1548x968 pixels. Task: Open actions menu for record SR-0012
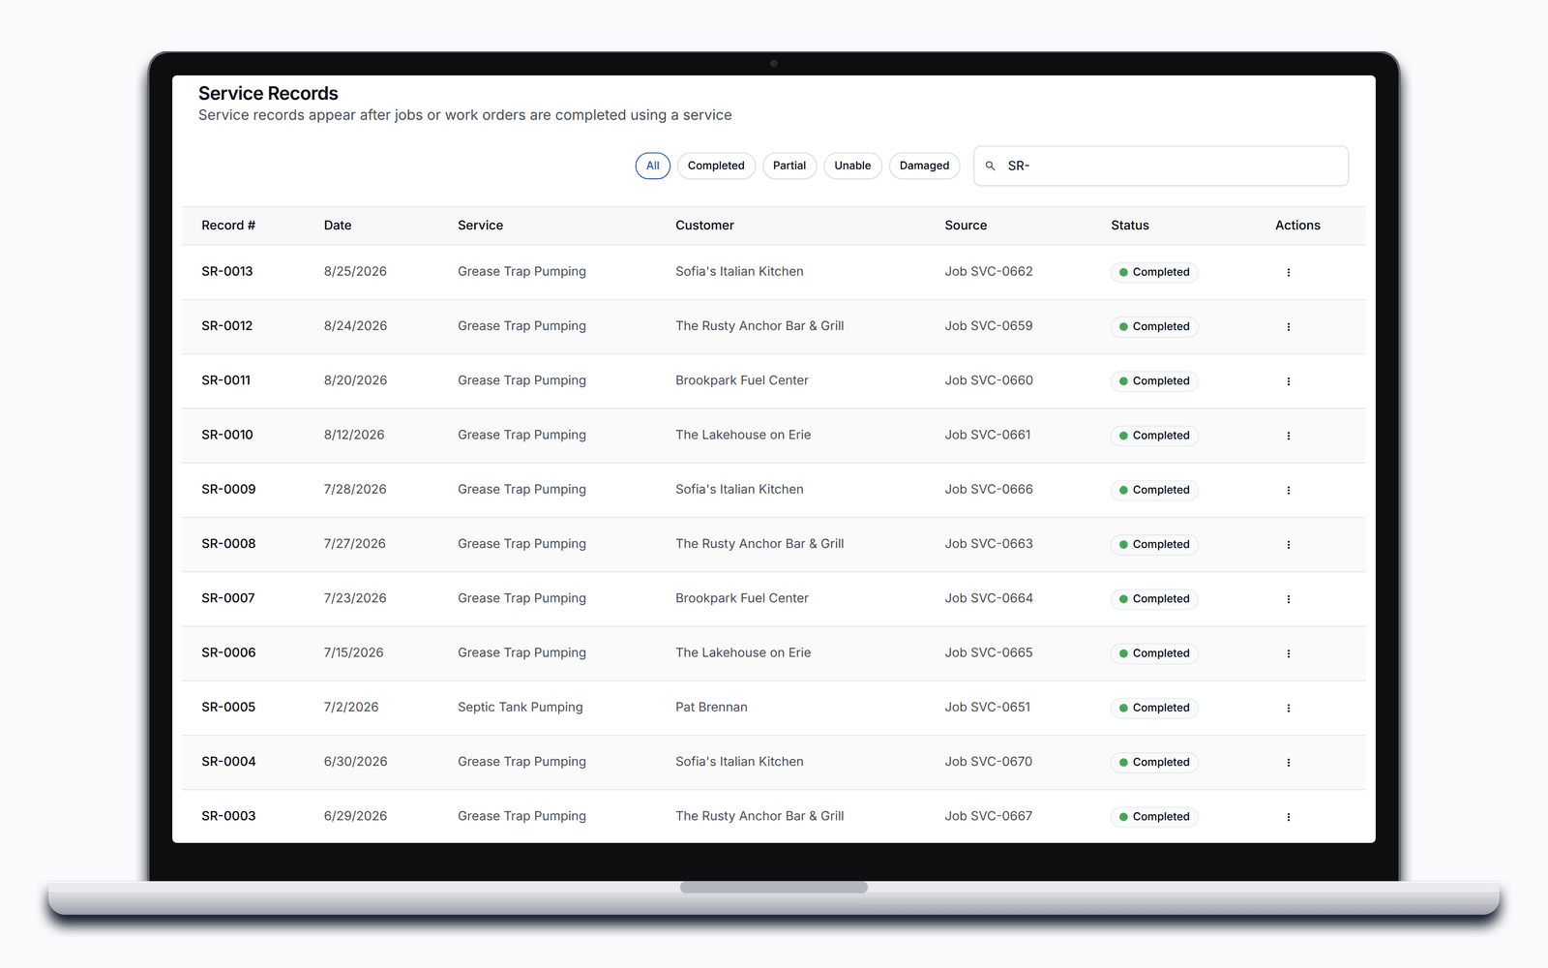[x=1288, y=326]
